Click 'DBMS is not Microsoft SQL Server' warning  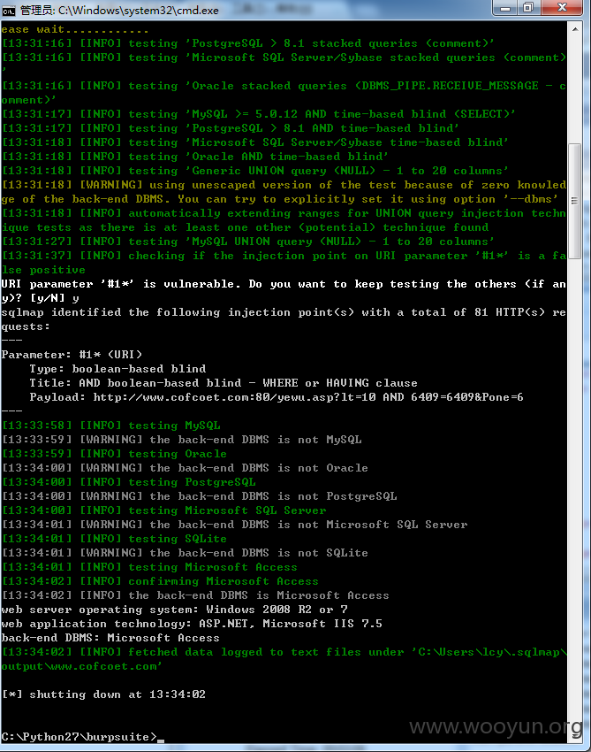235,525
